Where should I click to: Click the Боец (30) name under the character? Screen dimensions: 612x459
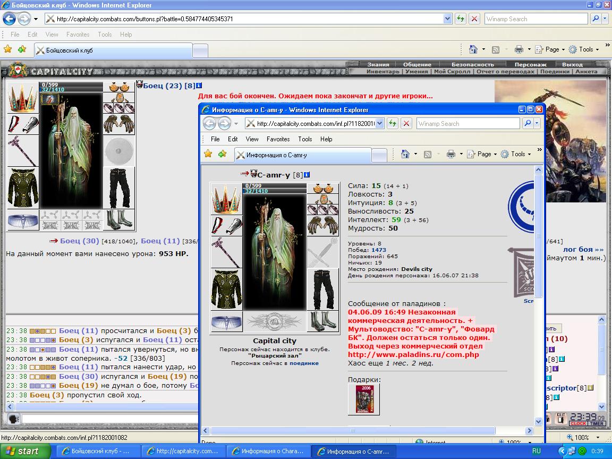click(79, 241)
